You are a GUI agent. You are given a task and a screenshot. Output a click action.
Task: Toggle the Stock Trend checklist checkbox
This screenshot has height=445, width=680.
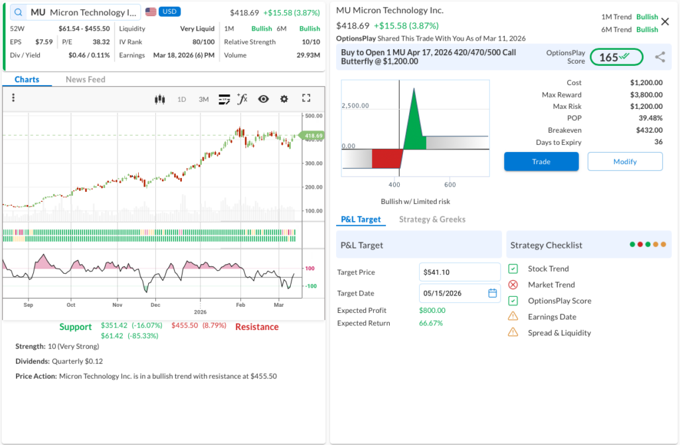513,269
